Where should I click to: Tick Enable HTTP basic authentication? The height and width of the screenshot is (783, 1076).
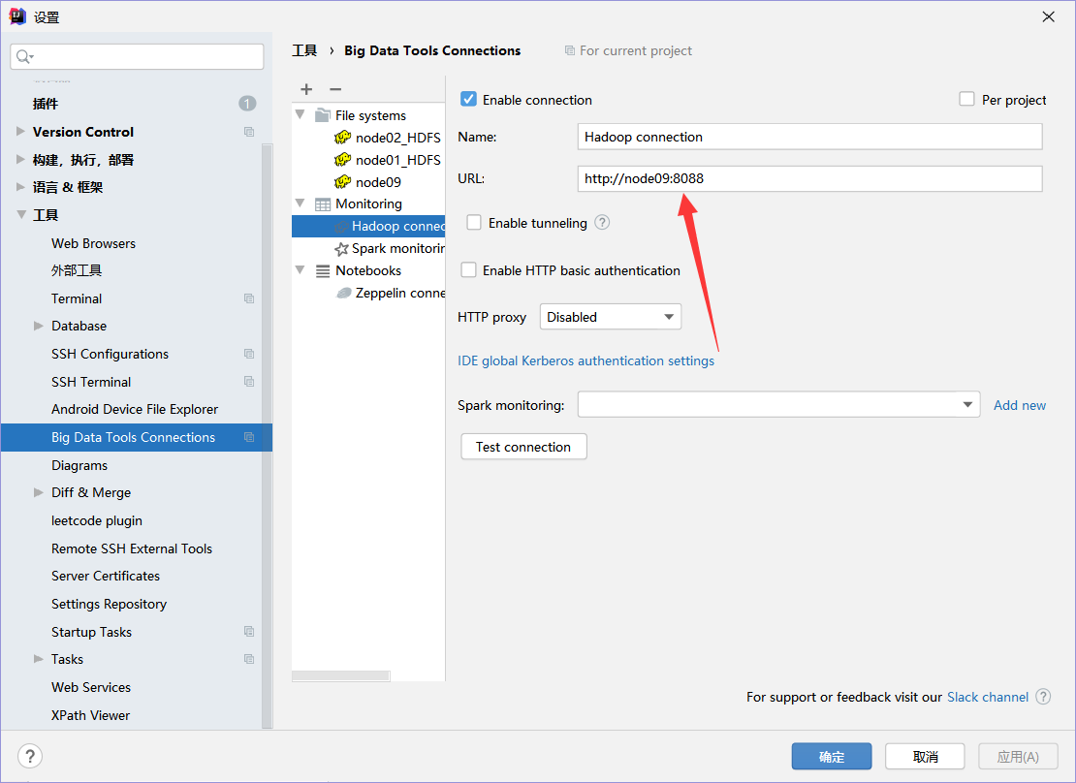(468, 270)
